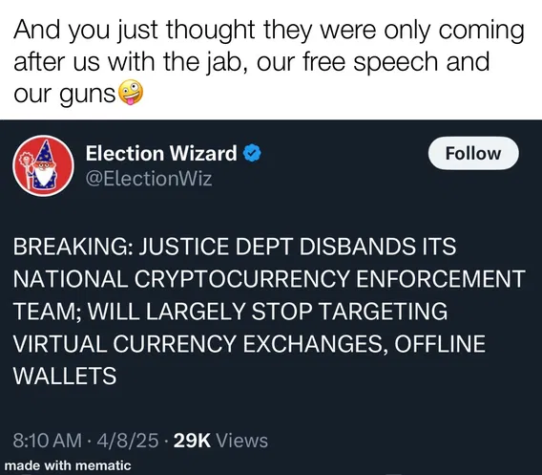Image resolution: width=542 pixels, height=475 pixels.
Task: Open the 29K Views count
Action: tap(220, 441)
